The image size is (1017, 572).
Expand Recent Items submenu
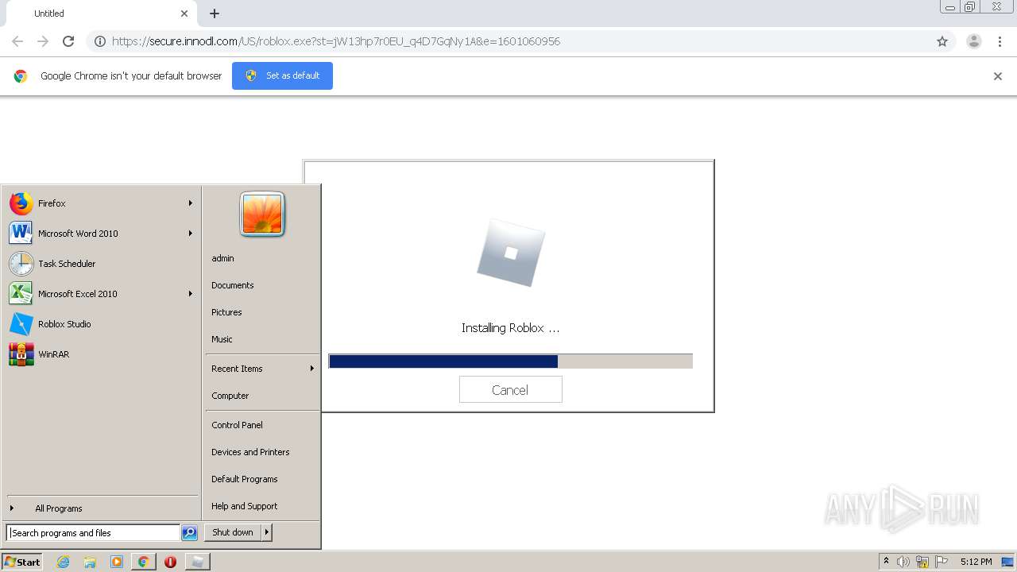point(262,369)
